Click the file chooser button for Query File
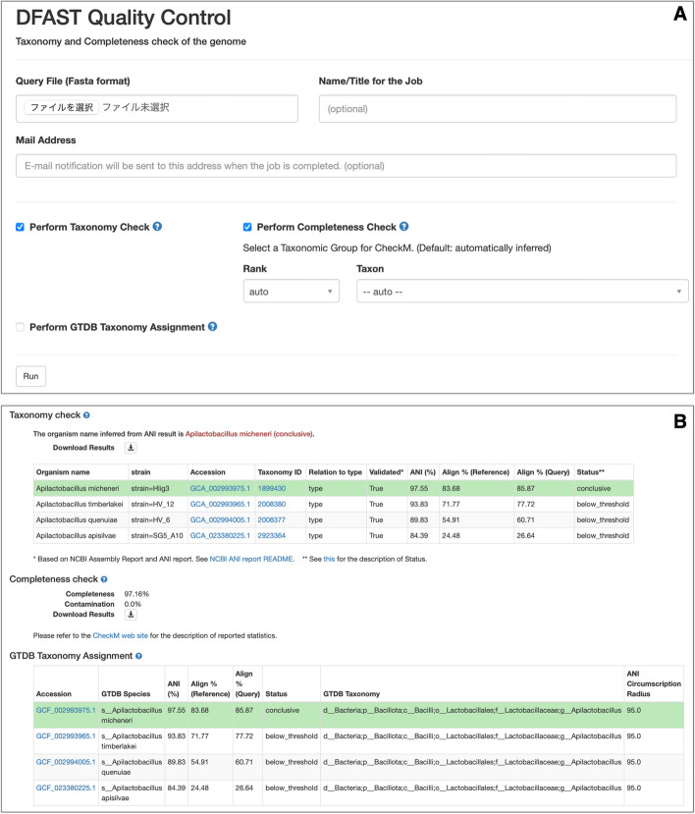The height and width of the screenshot is (814, 695). pos(61,107)
